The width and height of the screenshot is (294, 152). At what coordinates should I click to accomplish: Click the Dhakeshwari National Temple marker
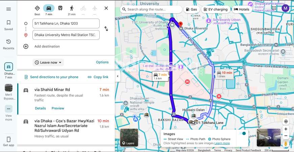pos(126,103)
